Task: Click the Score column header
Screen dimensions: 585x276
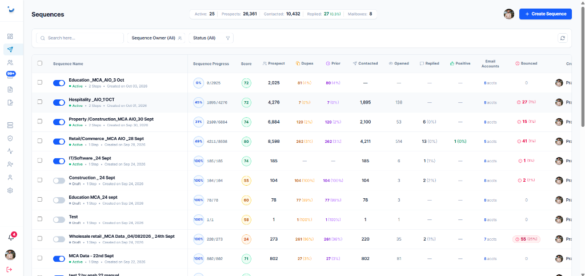Action: point(246,64)
